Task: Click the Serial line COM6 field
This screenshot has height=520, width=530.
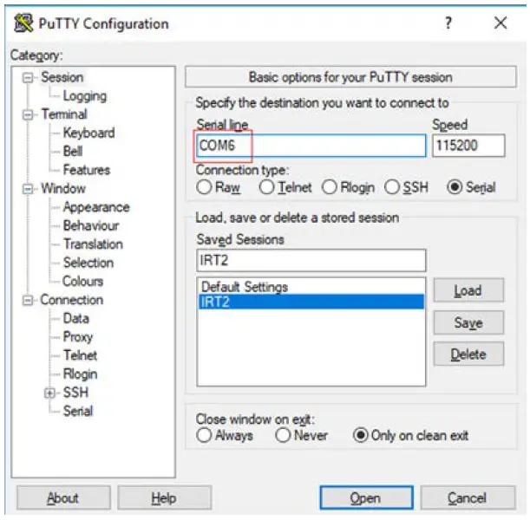Action: point(224,146)
